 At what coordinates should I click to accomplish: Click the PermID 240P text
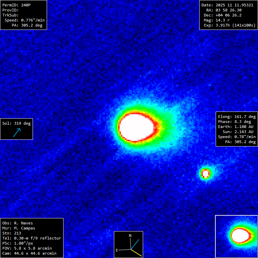coord(16,5)
